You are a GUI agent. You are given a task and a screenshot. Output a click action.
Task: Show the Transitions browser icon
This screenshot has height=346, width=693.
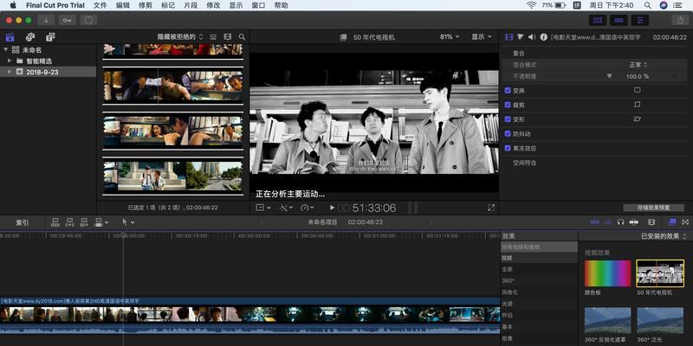(685, 222)
